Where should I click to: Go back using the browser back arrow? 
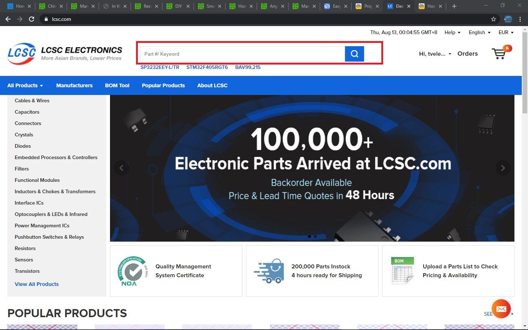[8, 19]
